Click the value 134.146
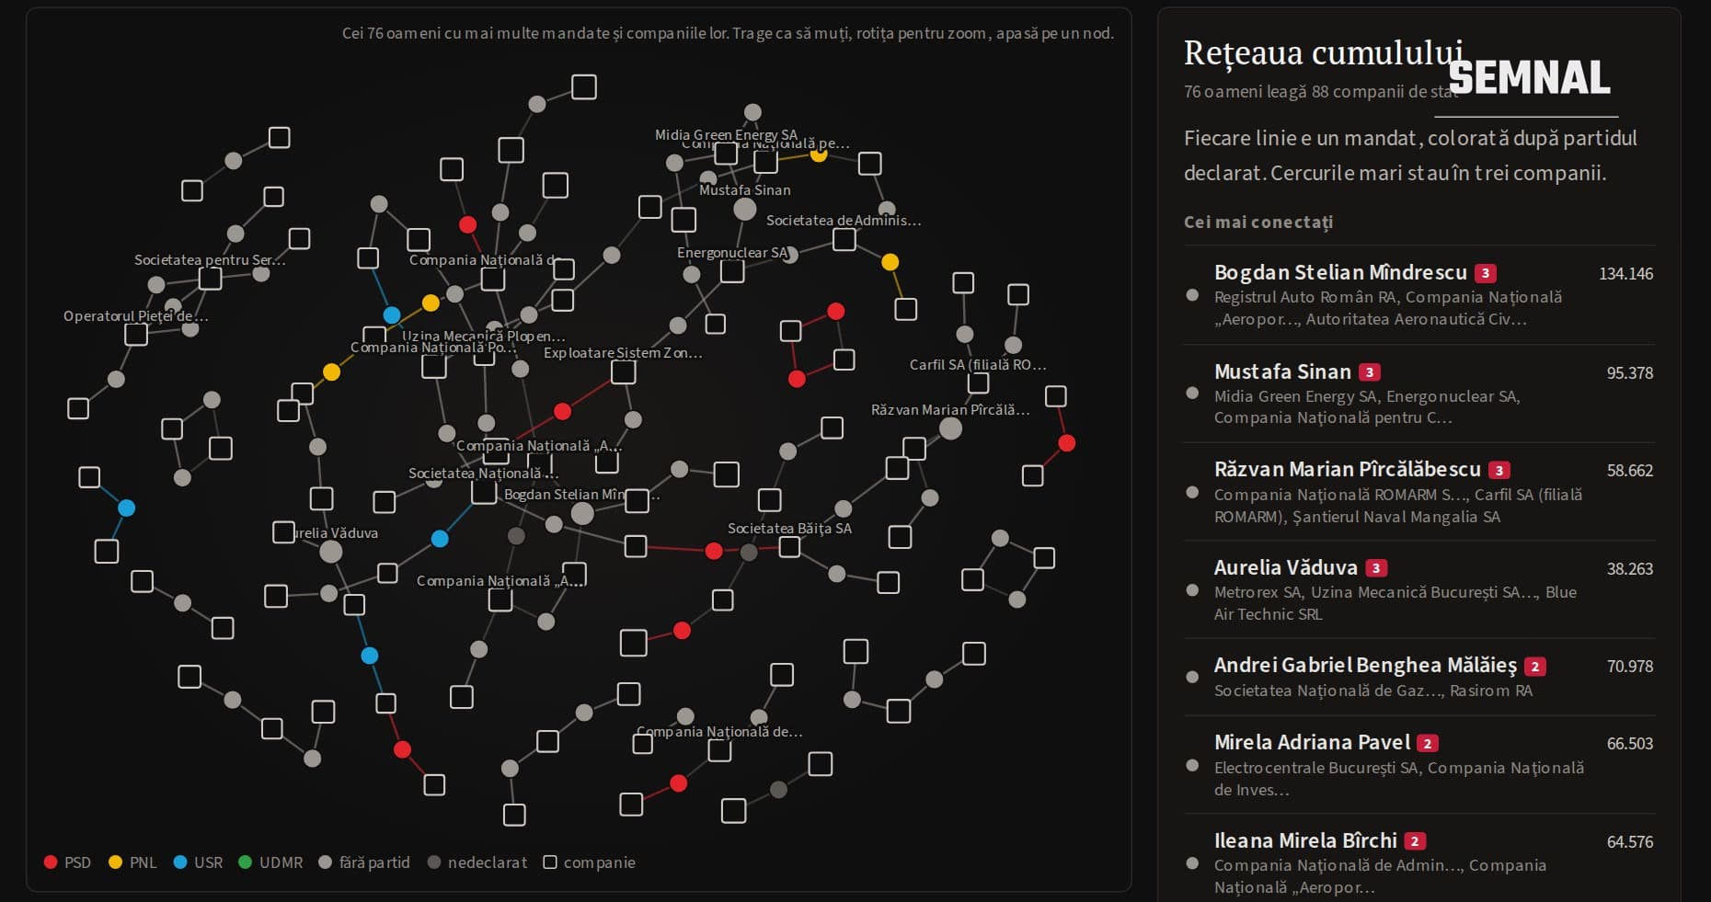1711x902 pixels. [x=1625, y=274]
